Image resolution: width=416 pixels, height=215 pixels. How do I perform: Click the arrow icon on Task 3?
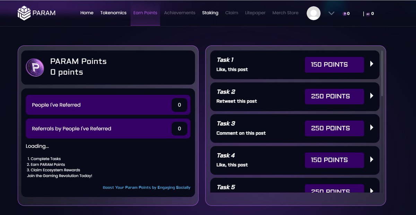[x=372, y=128]
